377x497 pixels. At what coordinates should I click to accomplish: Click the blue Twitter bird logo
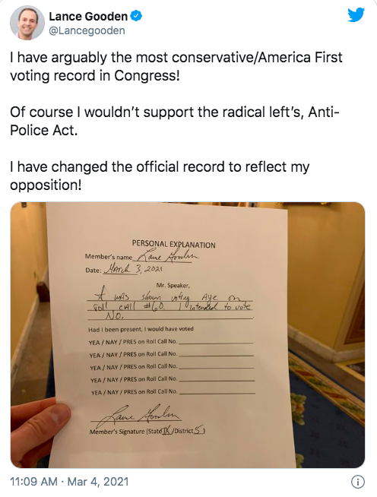point(356,15)
